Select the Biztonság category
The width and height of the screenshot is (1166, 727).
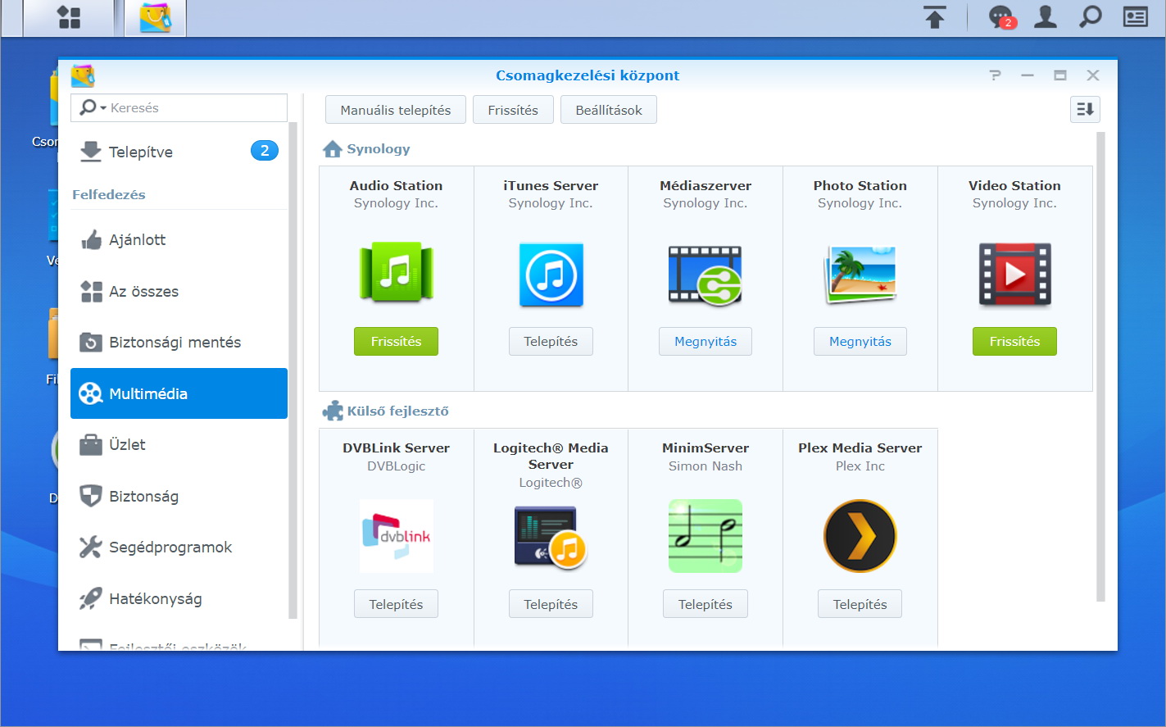point(179,496)
